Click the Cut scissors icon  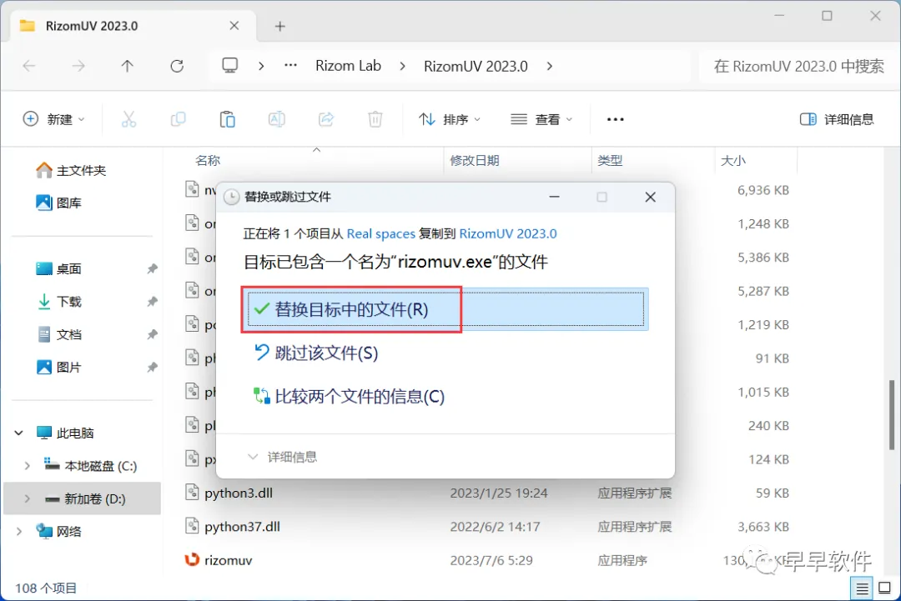click(128, 119)
